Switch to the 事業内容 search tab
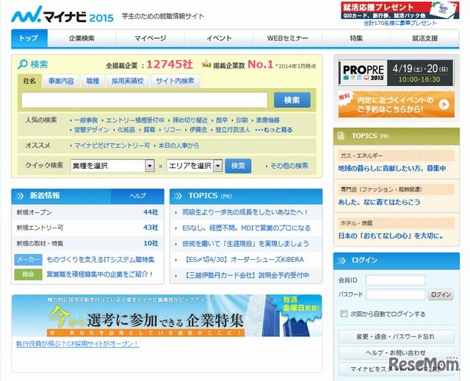470x381 pixels. pyautogui.click(x=61, y=81)
